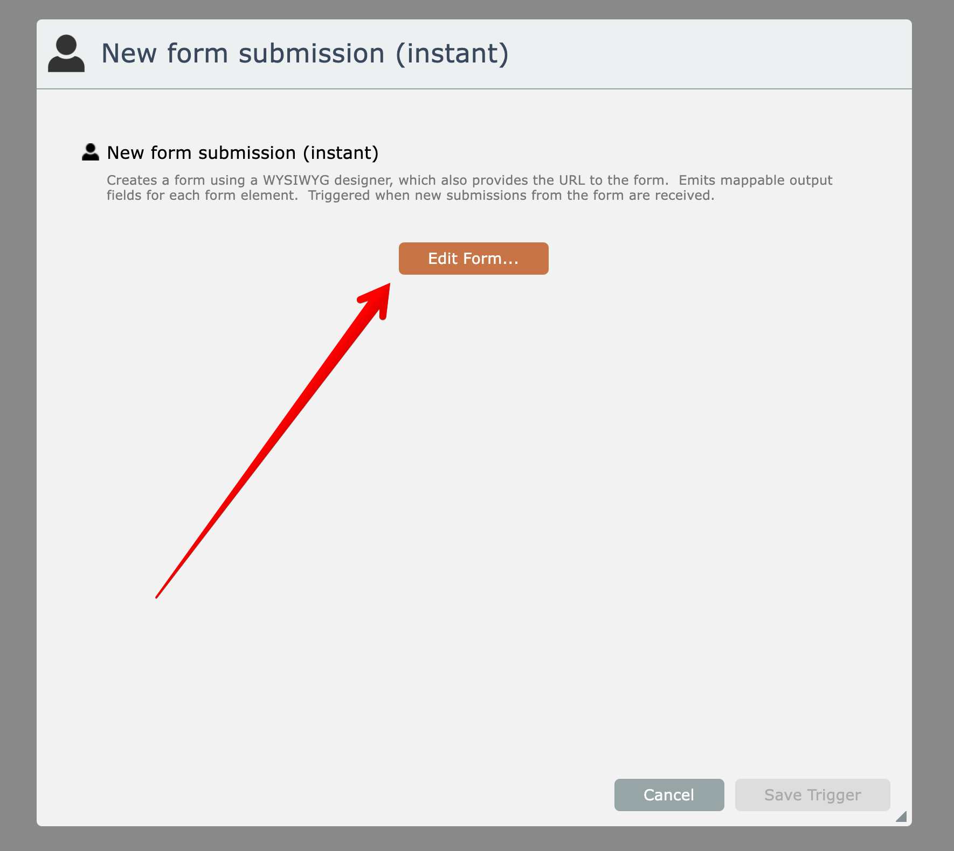954x851 pixels.
Task: Click the word "URL" in the description
Action: [571, 180]
